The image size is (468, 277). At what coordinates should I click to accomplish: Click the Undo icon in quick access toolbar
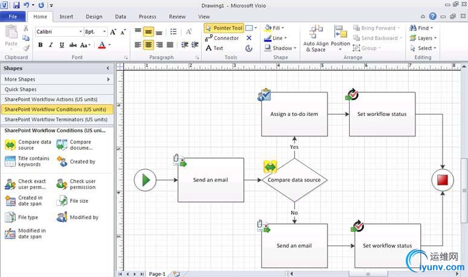click(x=26, y=5)
